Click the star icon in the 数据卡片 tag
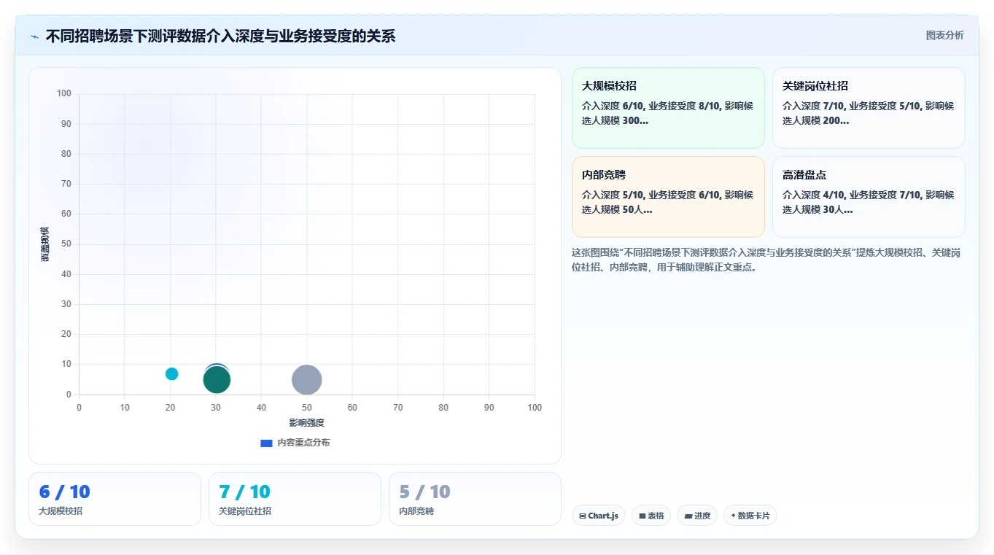 [733, 515]
